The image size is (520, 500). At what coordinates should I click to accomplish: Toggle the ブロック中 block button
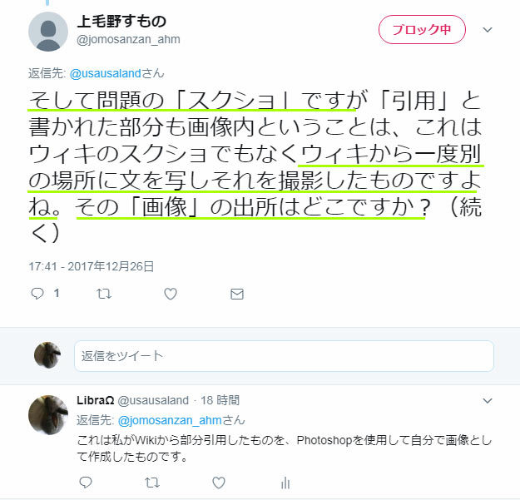[422, 29]
